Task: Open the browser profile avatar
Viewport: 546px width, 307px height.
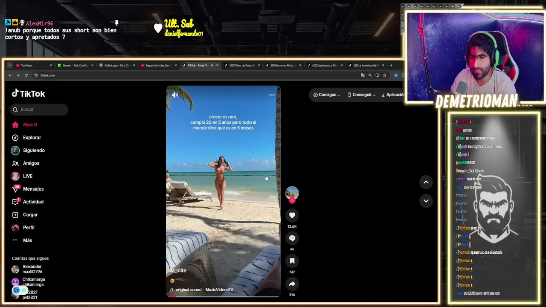Action: [396, 75]
